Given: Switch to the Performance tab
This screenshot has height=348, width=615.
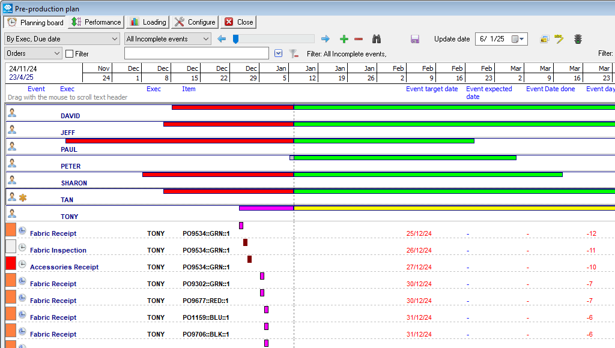Looking at the screenshot, I should pyautogui.click(x=96, y=22).
